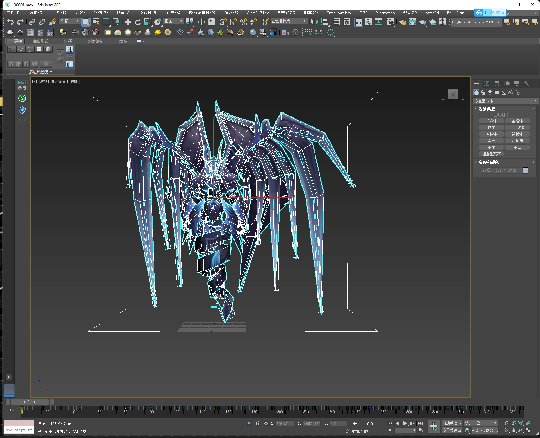Viewport: 540px width, 438px height.
Task: Select the Select and Move tool
Action: pyautogui.click(x=128, y=22)
